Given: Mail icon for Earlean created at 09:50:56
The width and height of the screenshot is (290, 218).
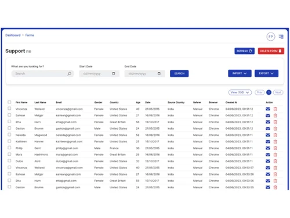Looking at the screenshot, I should point(268,174).
